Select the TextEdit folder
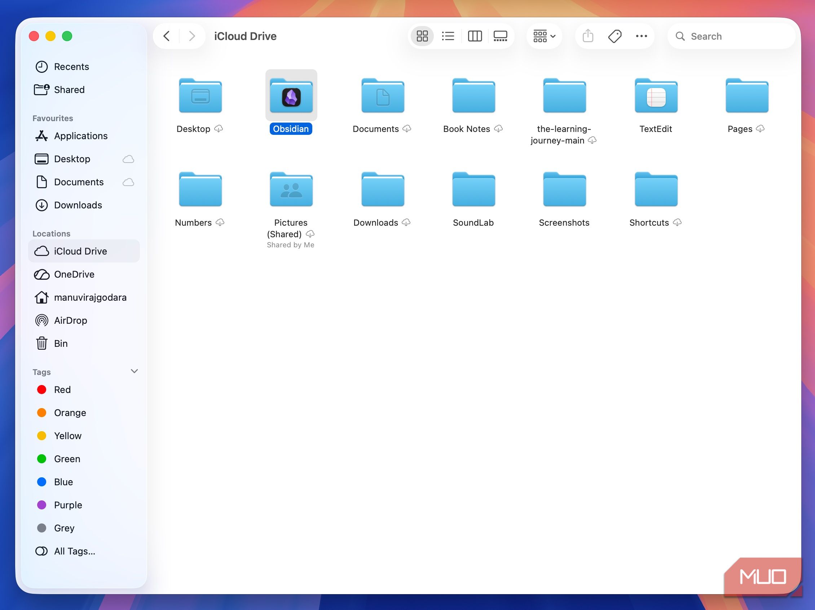The width and height of the screenshot is (815, 610). (x=656, y=96)
